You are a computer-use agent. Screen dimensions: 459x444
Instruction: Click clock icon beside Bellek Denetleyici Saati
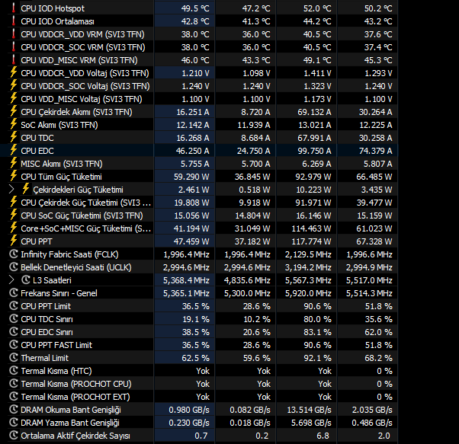(x=14, y=267)
